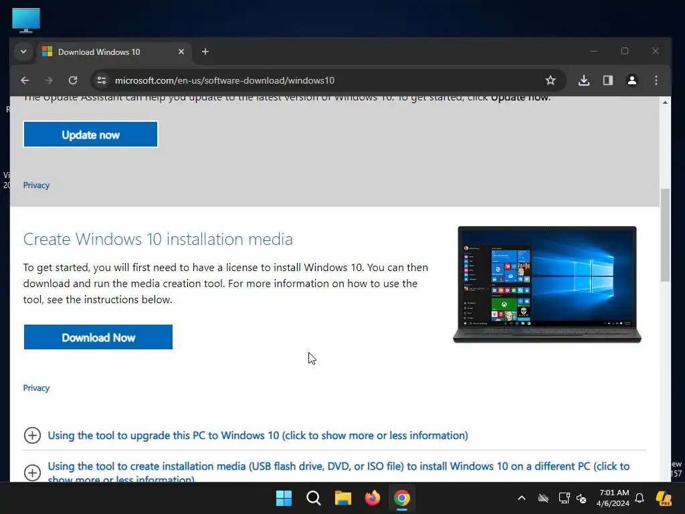Close the Download Windows 10 tab
685x514 pixels.
point(181,52)
